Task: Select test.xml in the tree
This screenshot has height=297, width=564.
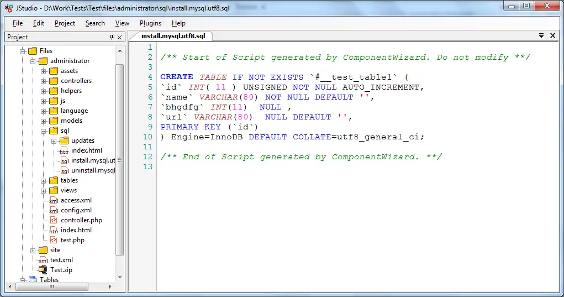Action: pos(61,260)
